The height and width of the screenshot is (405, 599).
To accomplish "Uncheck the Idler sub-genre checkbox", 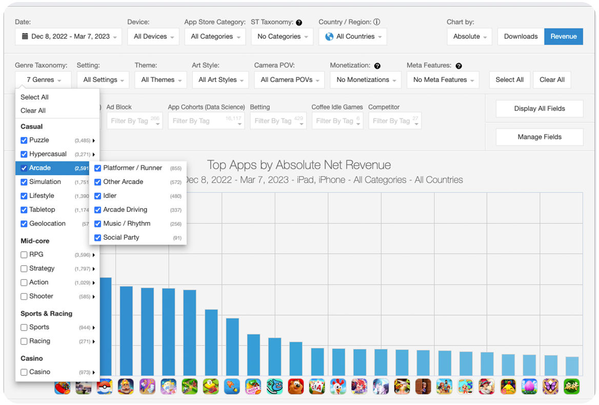I will pos(98,196).
